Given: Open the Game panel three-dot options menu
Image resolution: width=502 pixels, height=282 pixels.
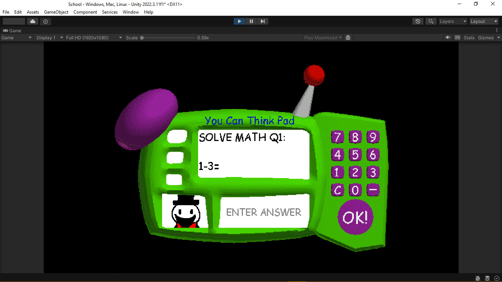Looking at the screenshot, I should [x=497, y=30].
